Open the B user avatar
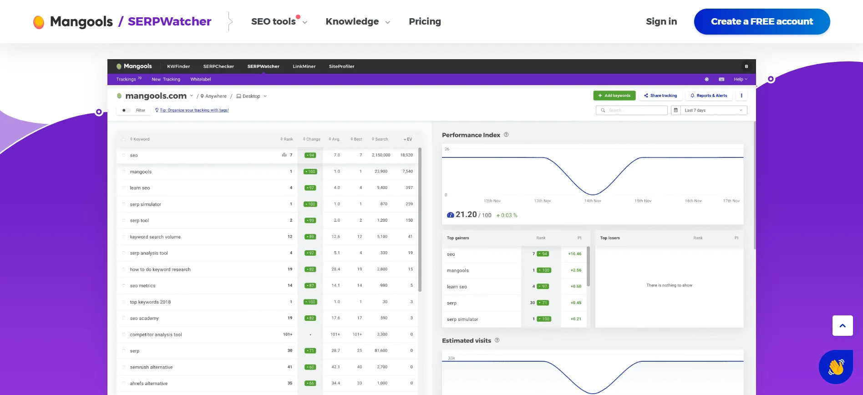 746,66
